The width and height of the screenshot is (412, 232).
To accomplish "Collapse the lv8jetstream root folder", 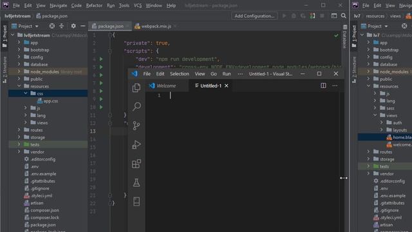I will point(12,35).
